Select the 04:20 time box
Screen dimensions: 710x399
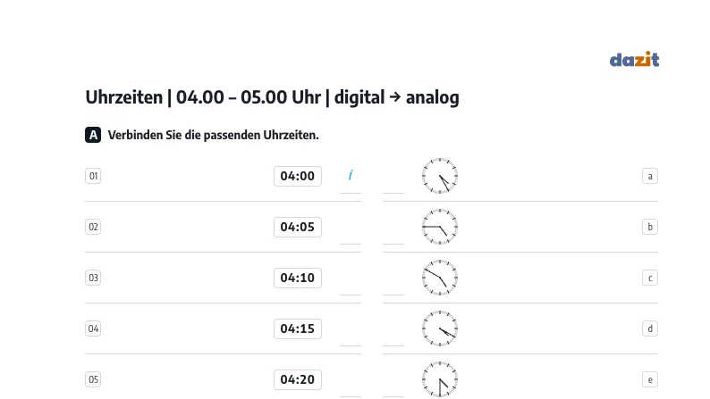coord(298,379)
